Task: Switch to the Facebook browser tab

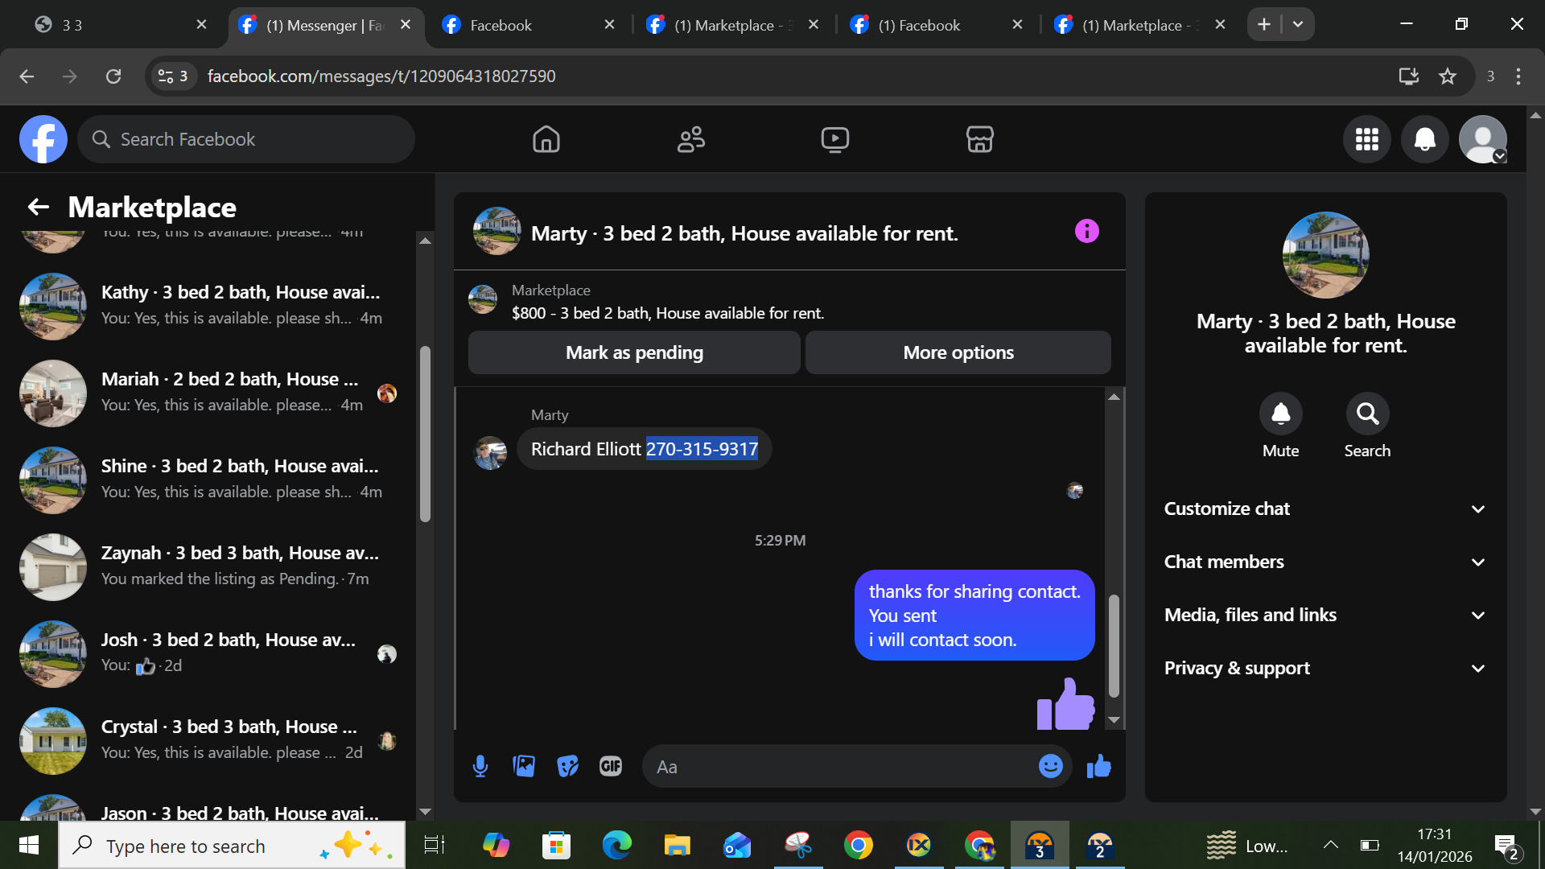Action: (501, 25)
